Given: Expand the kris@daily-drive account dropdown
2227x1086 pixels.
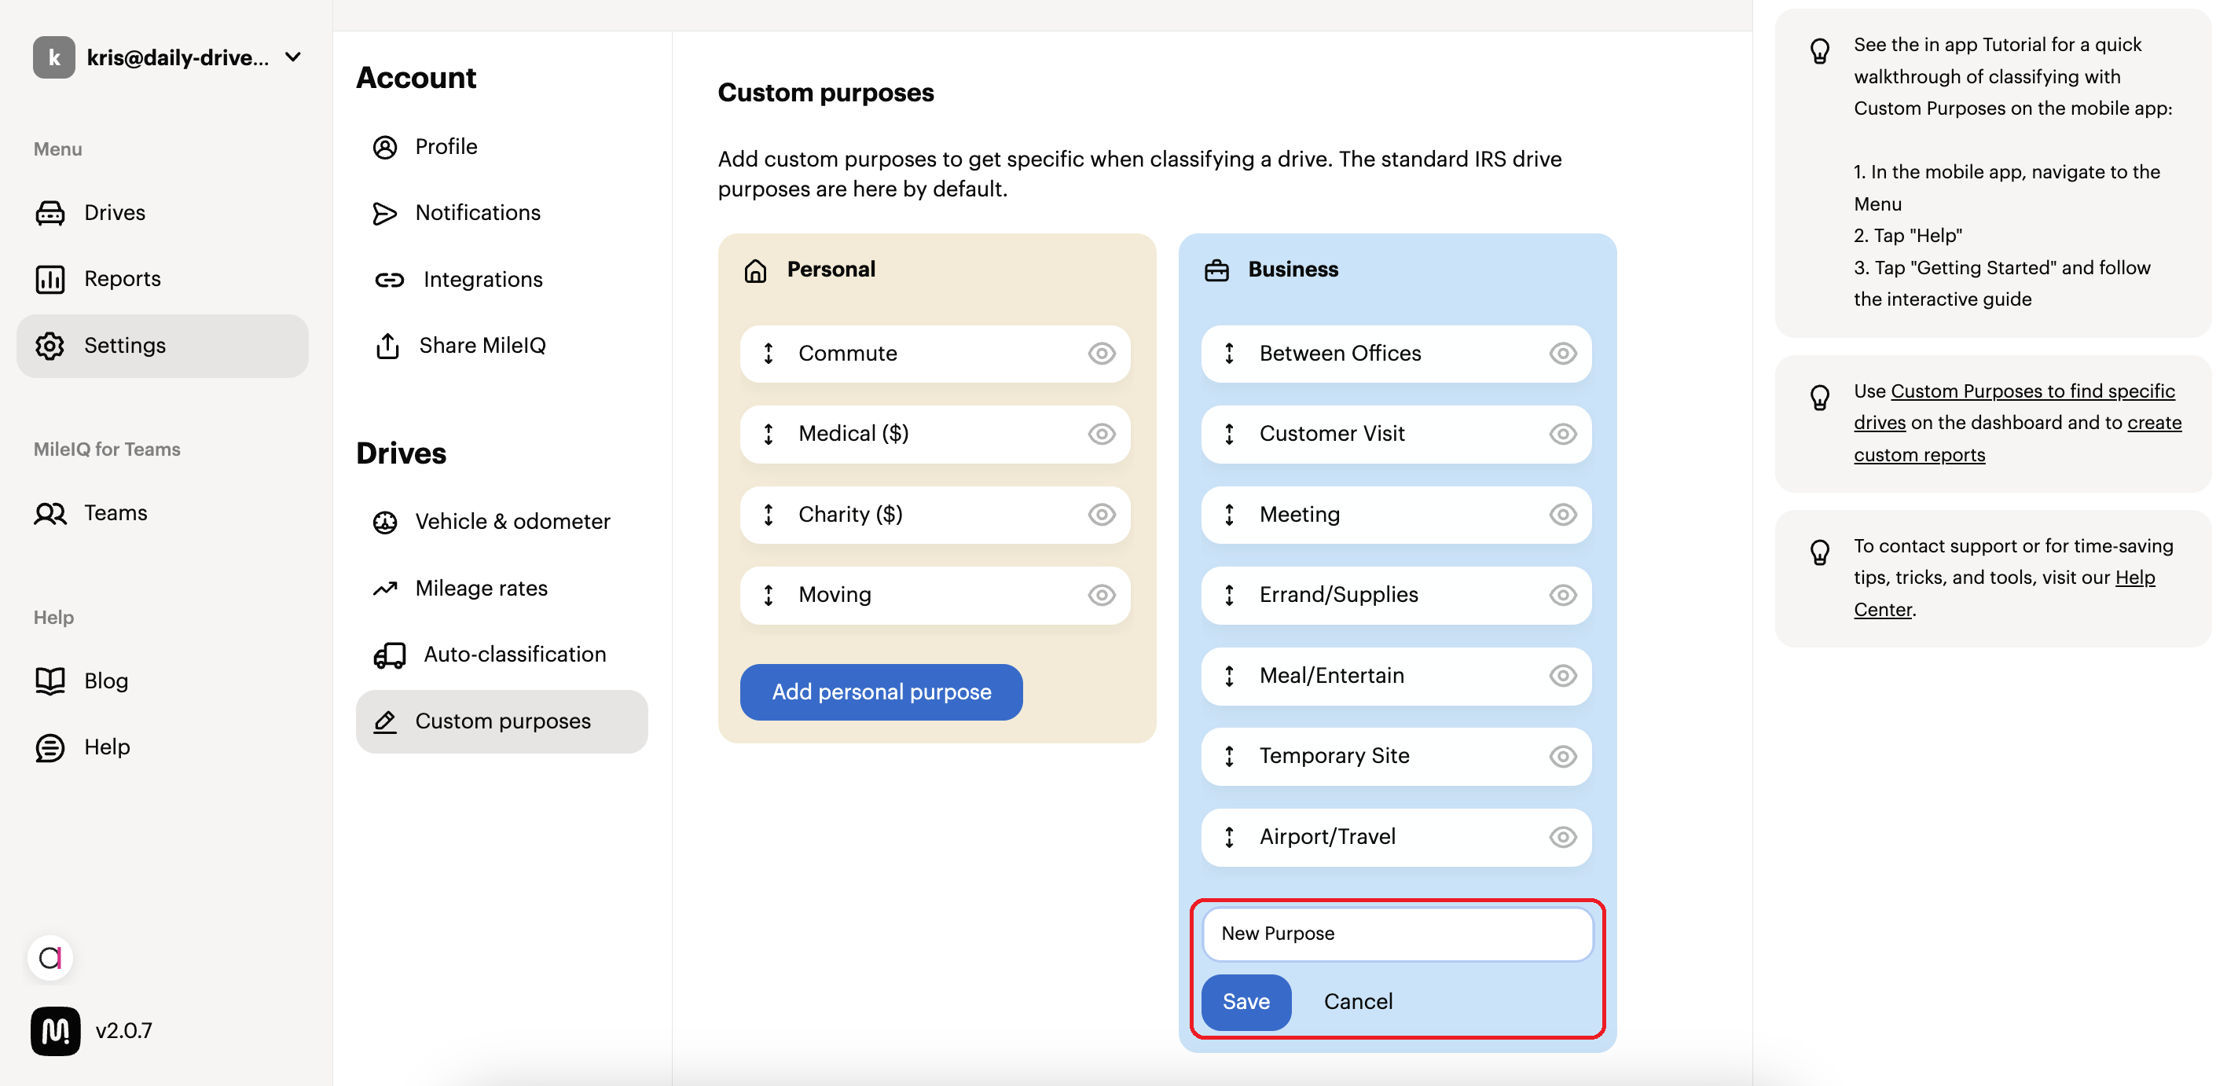Looking at the screenshot, I should [x=293, y=57].
